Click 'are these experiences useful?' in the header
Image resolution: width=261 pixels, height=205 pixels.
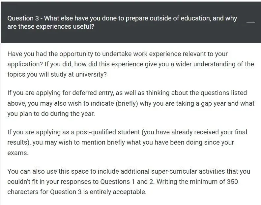tap(50, 27)
